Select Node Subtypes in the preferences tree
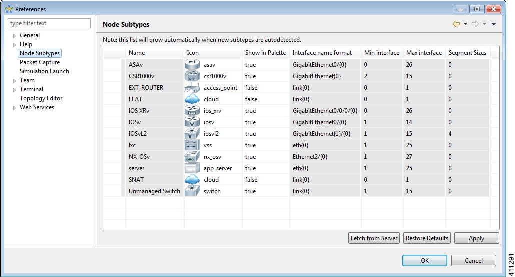The width and height of the screenshot is (515, 277). (40, 53)
